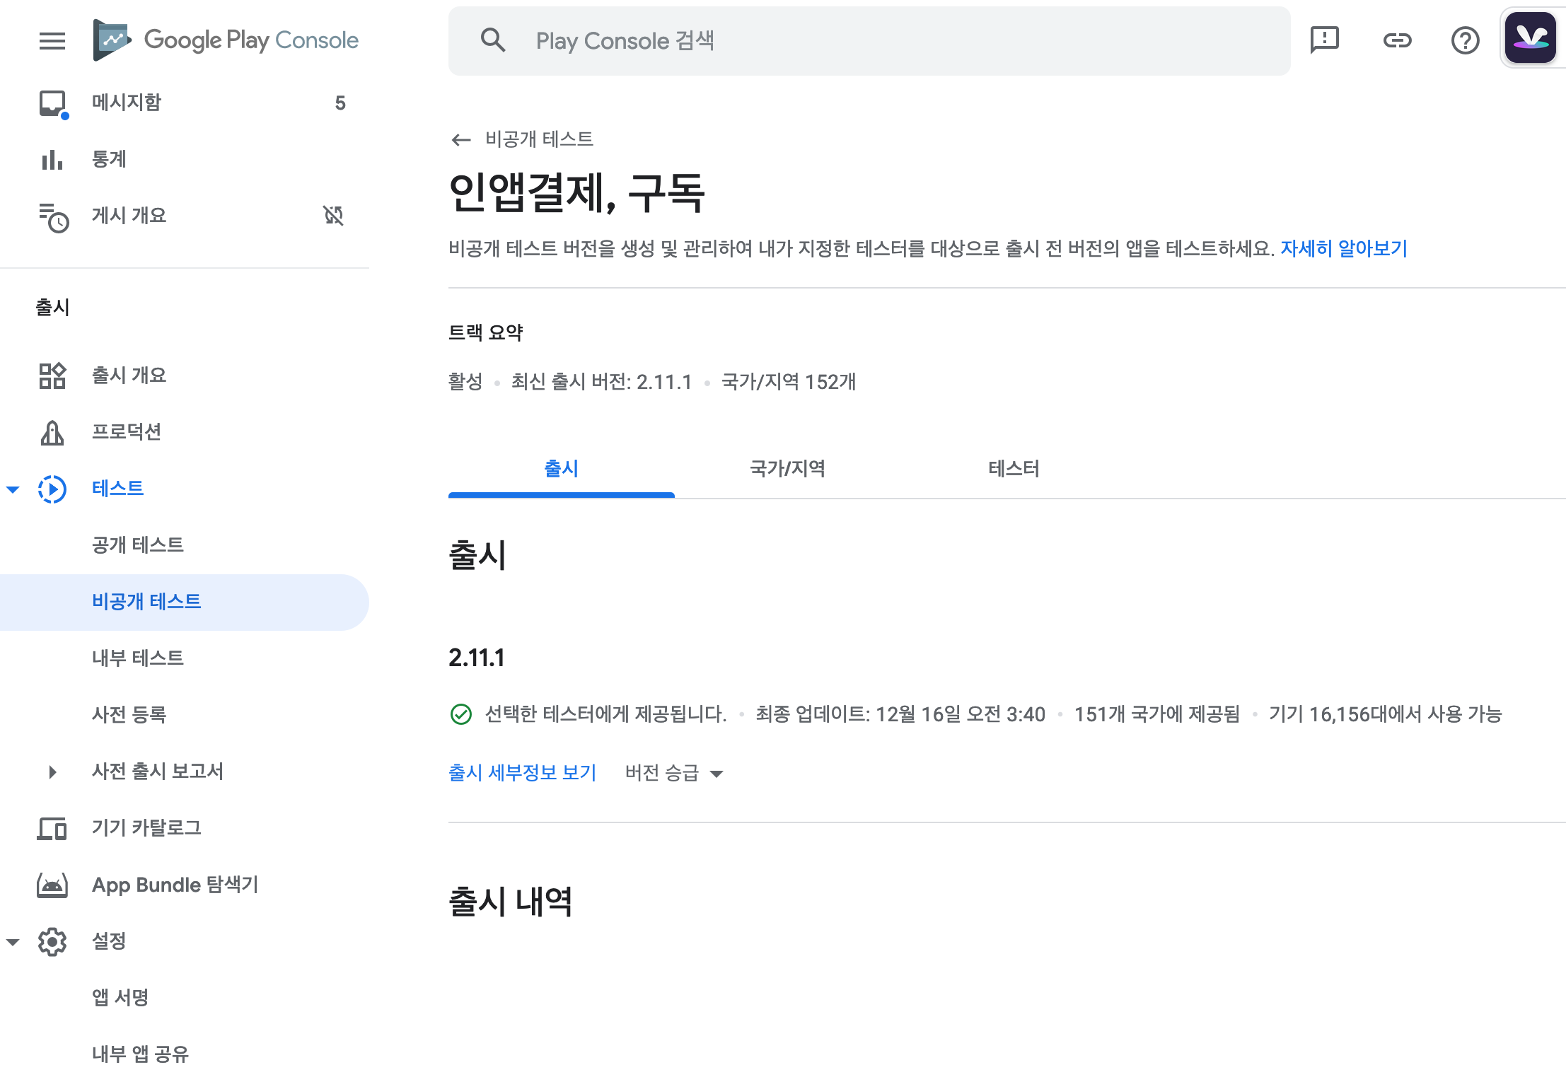
Task: Click the feedback message icon
Action: click(1324, 40)
